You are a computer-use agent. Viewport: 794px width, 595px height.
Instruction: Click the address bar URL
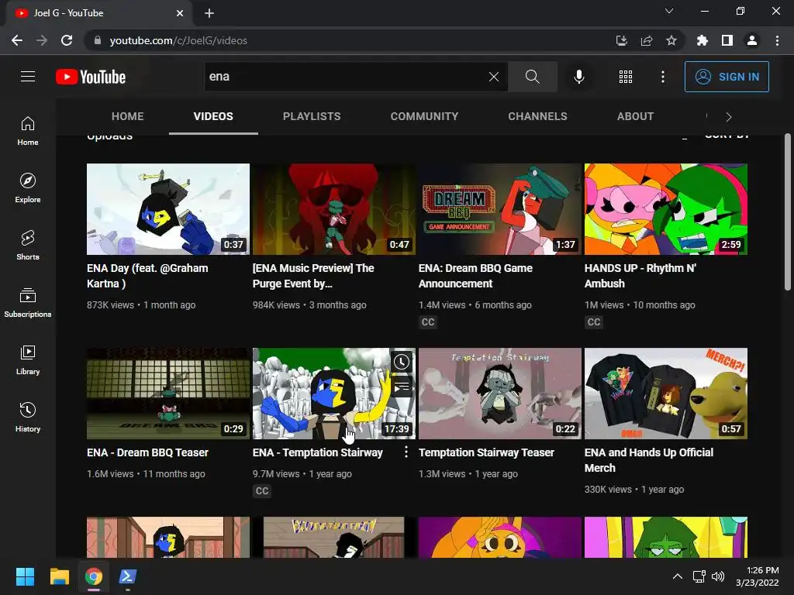click(178, 40)
